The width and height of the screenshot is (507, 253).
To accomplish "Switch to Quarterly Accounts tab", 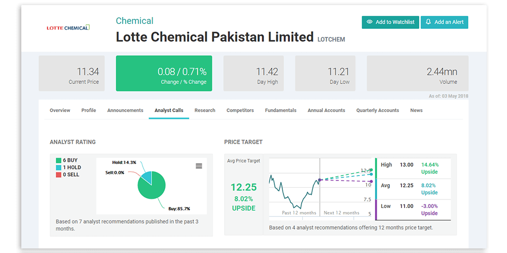I will coord(378,110).
